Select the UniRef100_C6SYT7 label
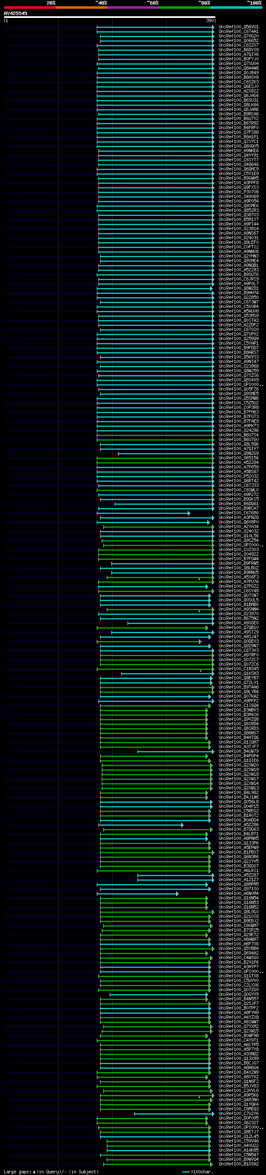This screenshot has height=1175, width=266. tap(239, 160)
